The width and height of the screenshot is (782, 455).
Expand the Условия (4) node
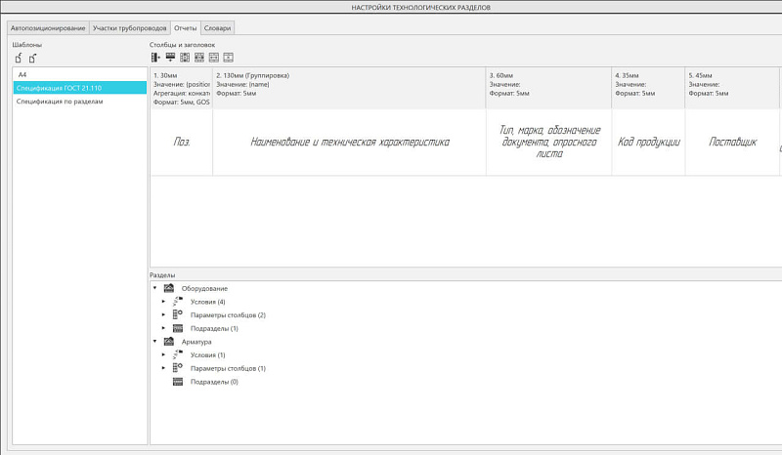(x=163, y=302)
